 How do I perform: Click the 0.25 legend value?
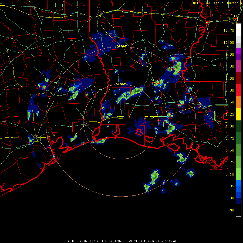pos(230,162)
